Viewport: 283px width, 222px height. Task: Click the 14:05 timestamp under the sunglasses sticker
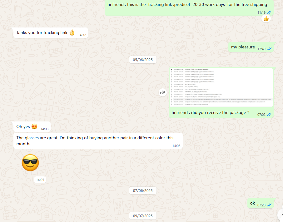(x=40, y=180)
